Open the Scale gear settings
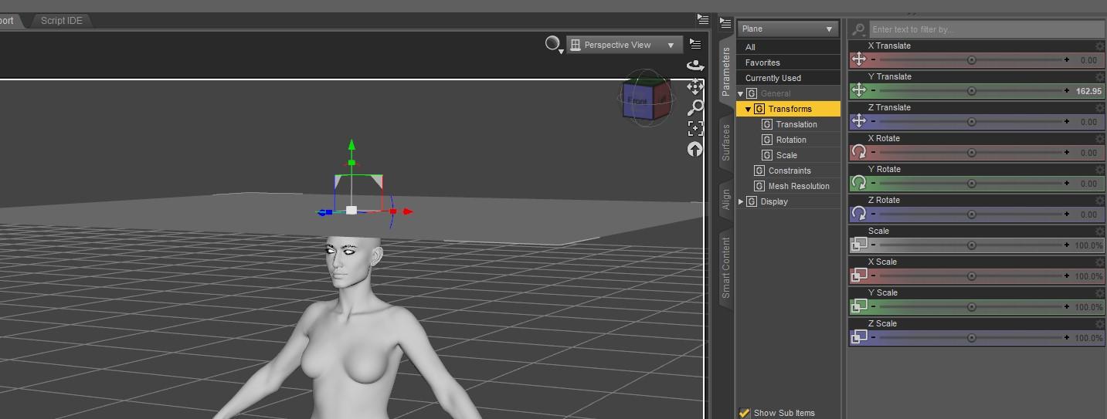Viewport: 1107px width, 419px height. tap(1099, 231)
